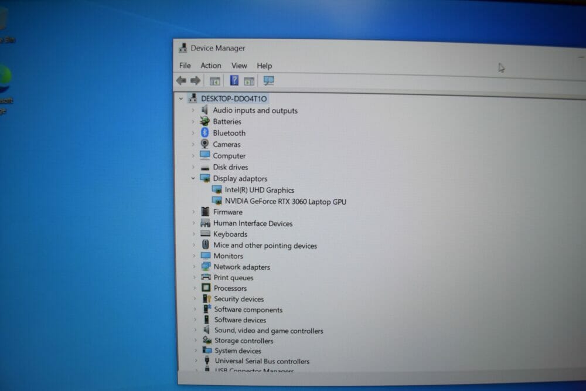Select the Security devices label
586x391 pixels.
pos(239,298)
